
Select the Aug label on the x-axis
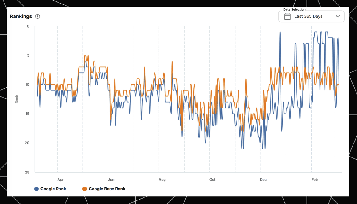(162, 180)
